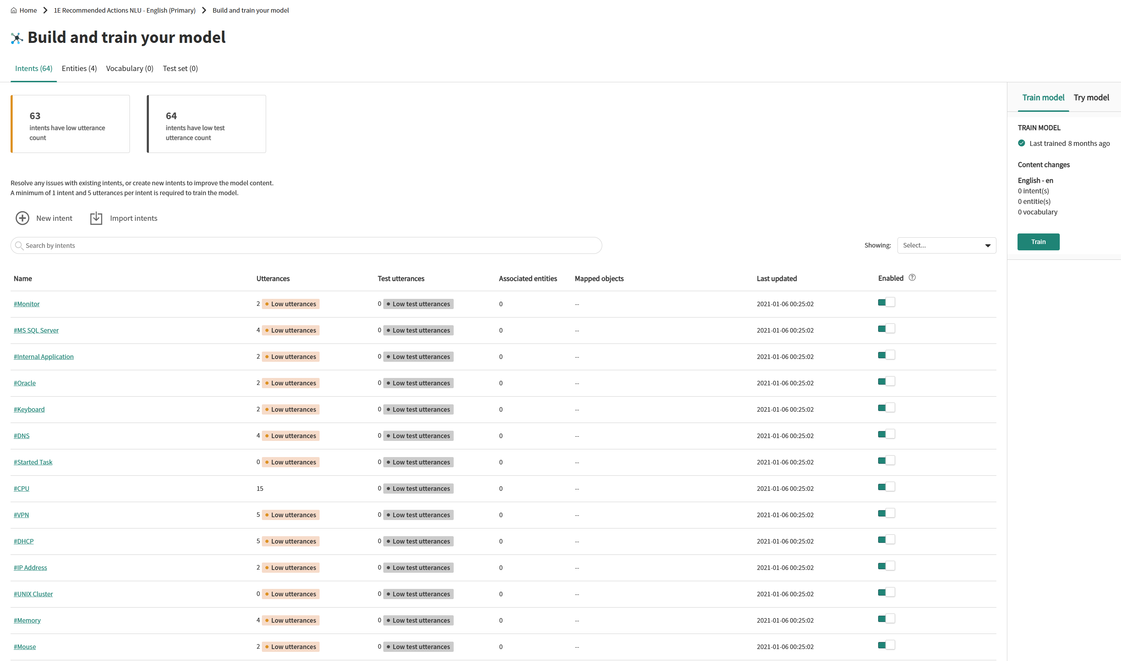
Task: Toggle the #CPU intent enabled switch
Action: pos(886,487)
